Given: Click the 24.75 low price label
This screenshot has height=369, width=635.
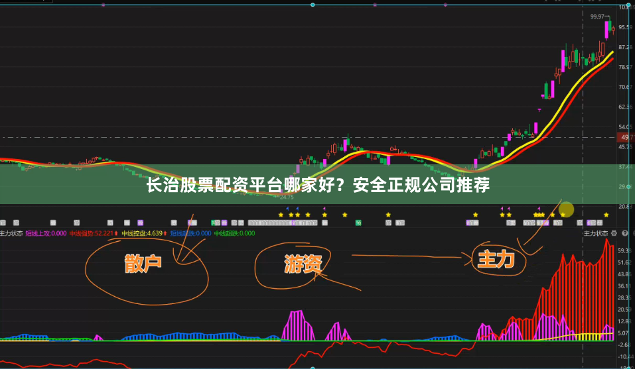Looking at the screenshot, I should tap(287, 197).
